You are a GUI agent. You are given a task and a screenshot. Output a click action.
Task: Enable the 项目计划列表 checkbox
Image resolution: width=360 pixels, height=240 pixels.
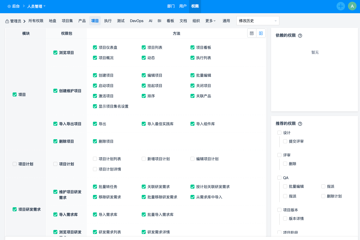95,159
